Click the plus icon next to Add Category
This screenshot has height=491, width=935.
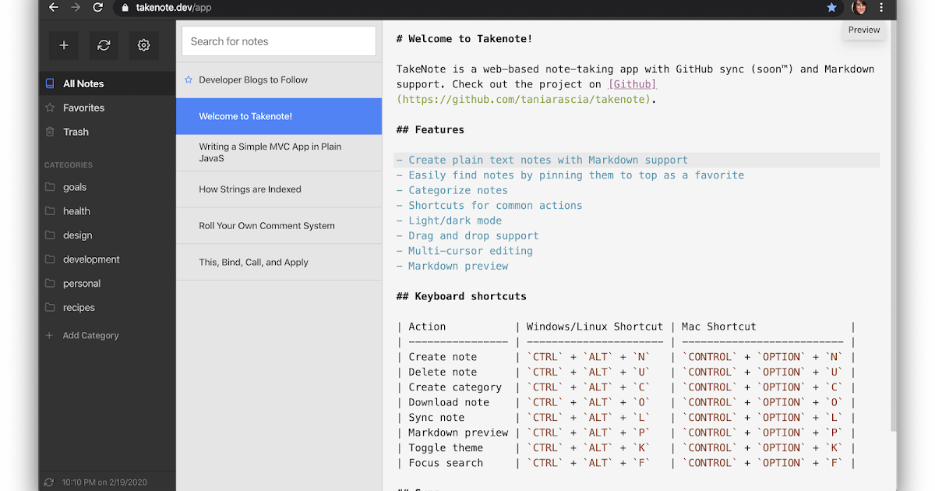(x=49, y=335)
